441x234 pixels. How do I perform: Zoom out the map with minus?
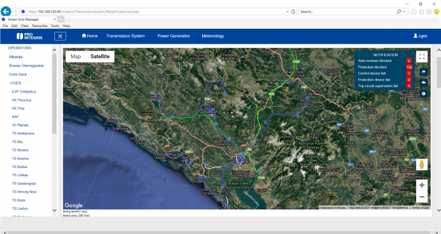coord(421,197)
